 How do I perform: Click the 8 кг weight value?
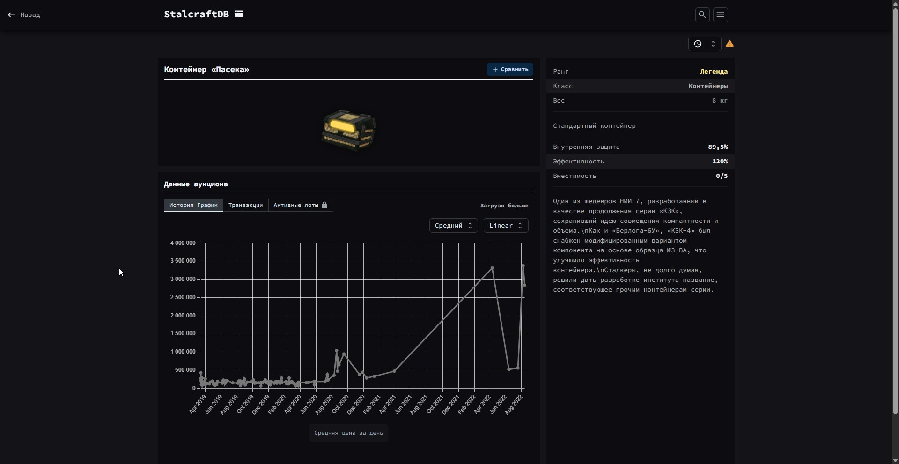pos(720,101)
